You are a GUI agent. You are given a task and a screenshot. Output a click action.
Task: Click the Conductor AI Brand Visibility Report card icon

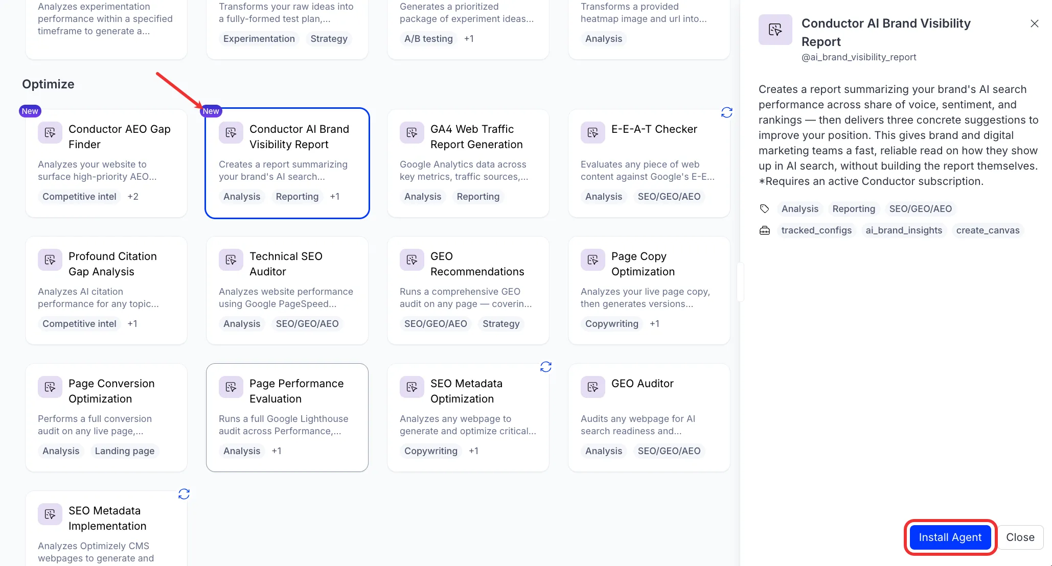[231, 133]
